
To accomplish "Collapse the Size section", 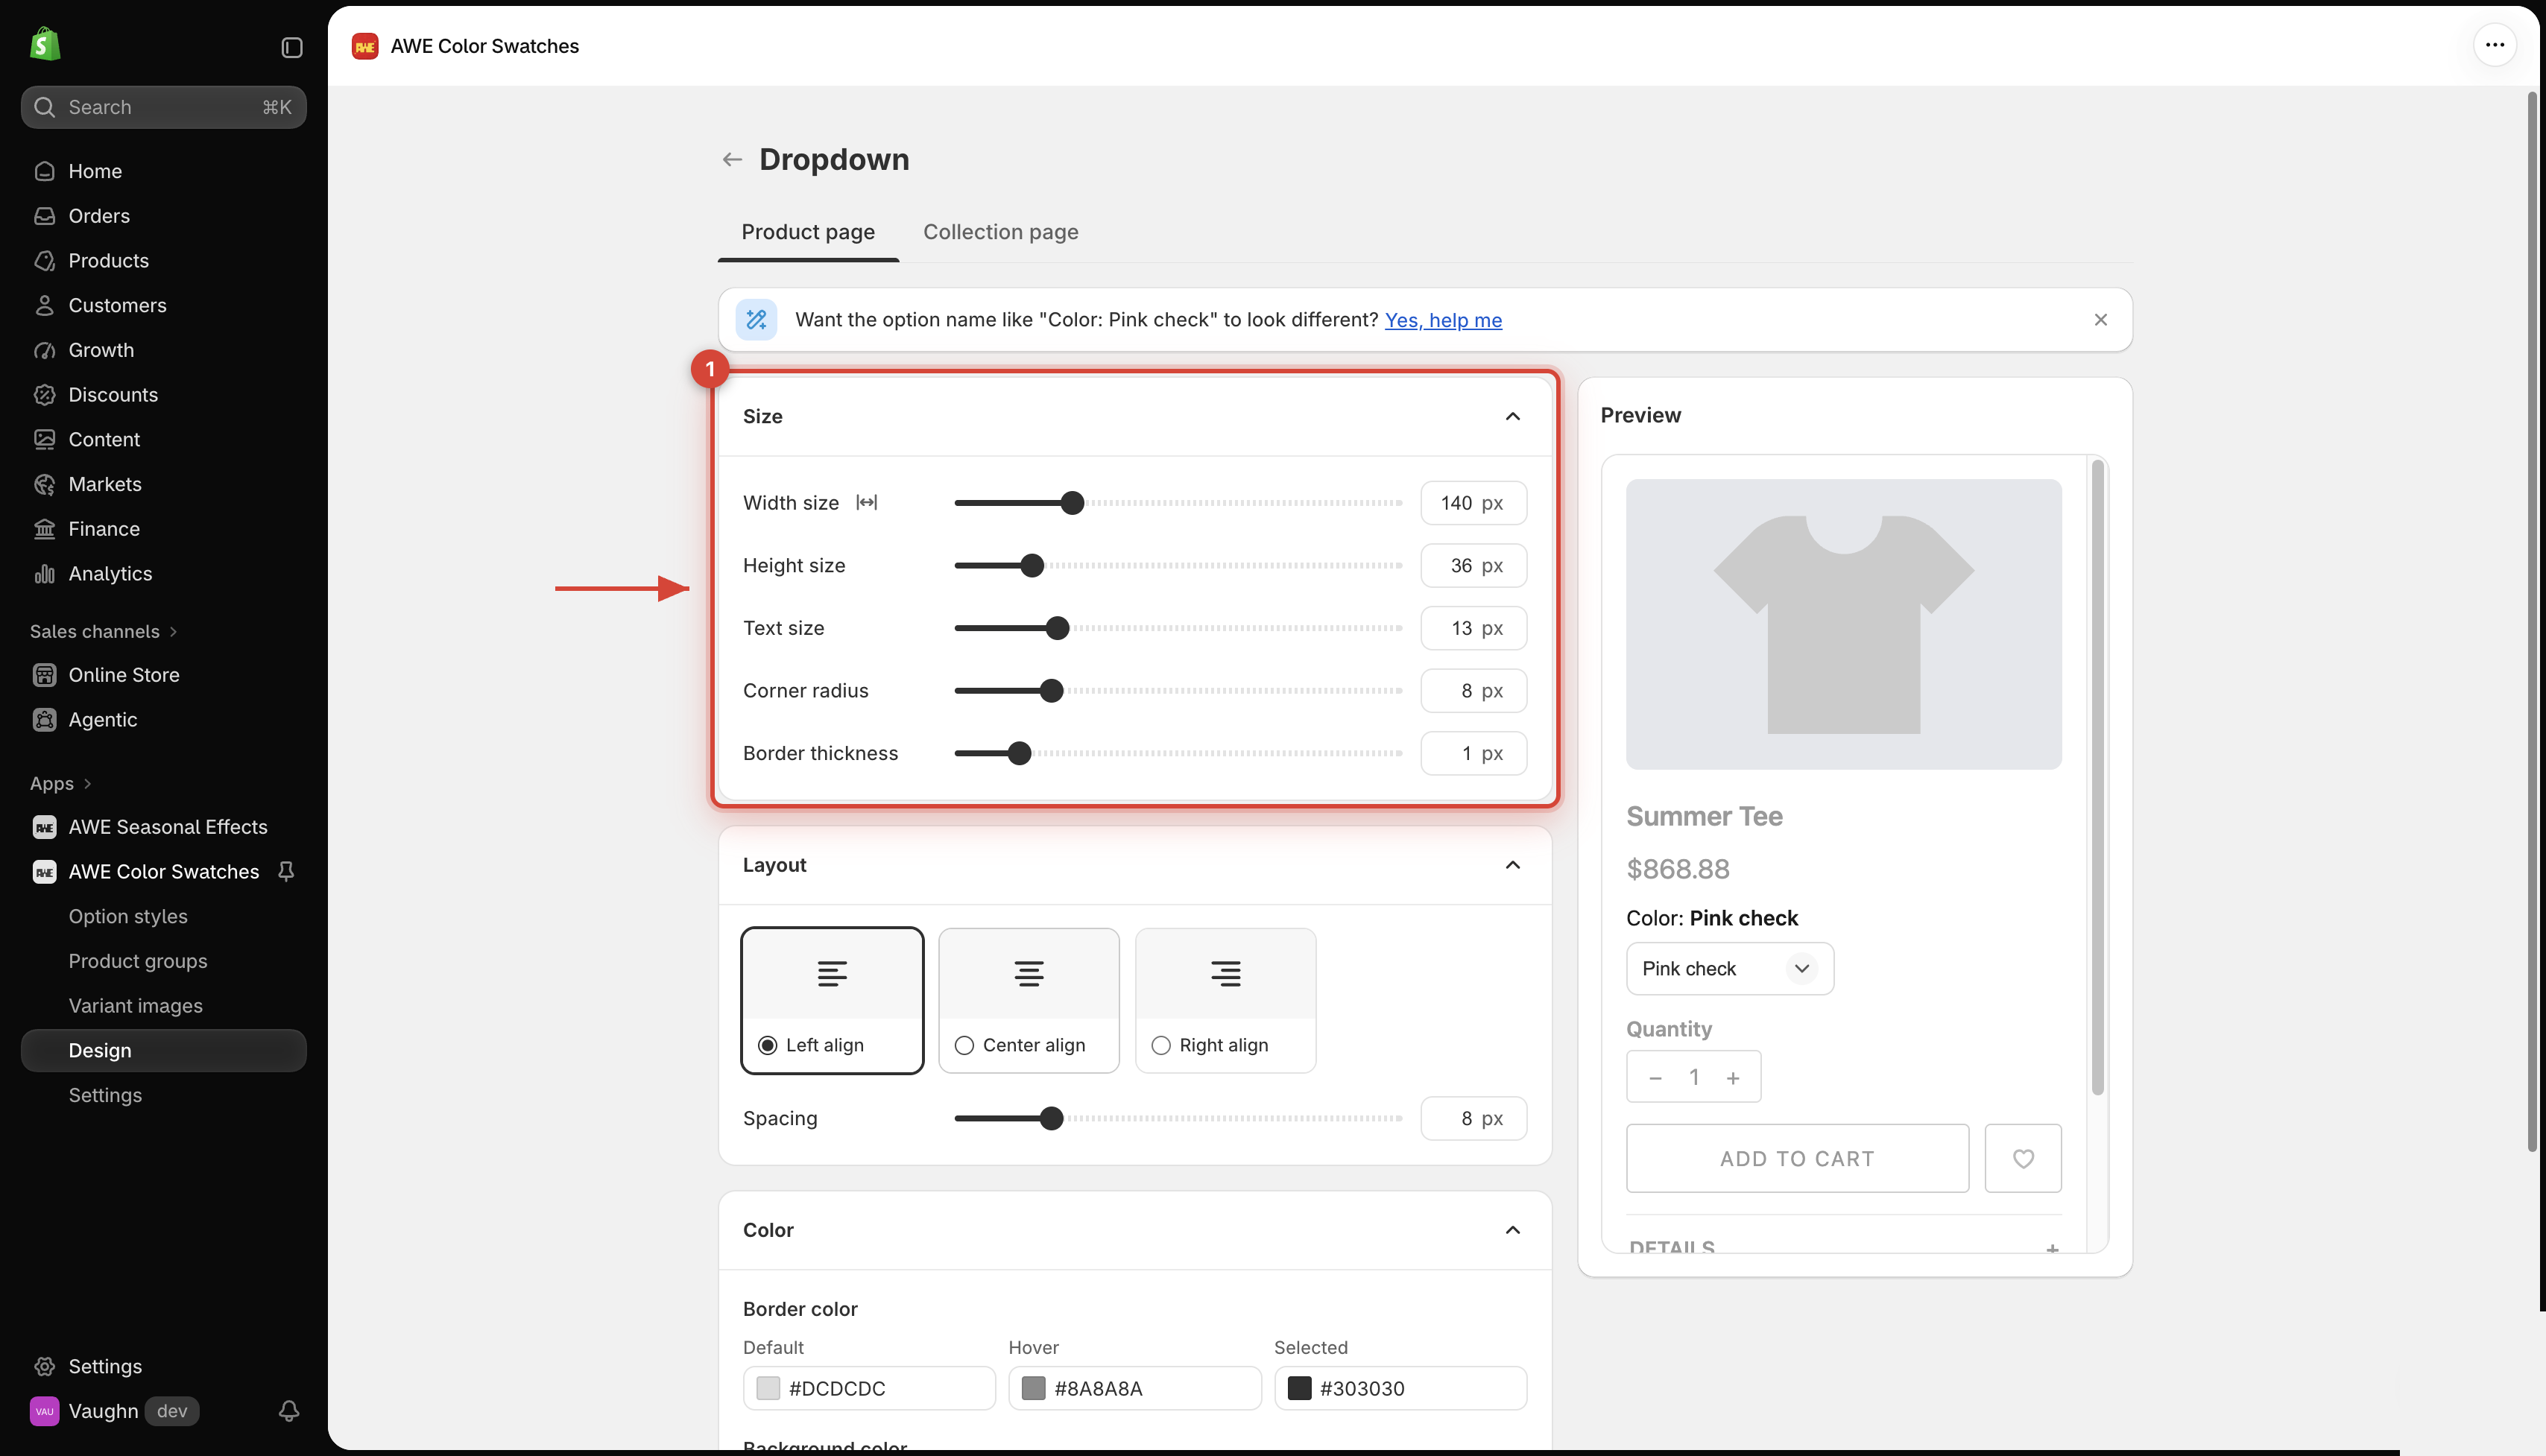I will coord(1512,417).
